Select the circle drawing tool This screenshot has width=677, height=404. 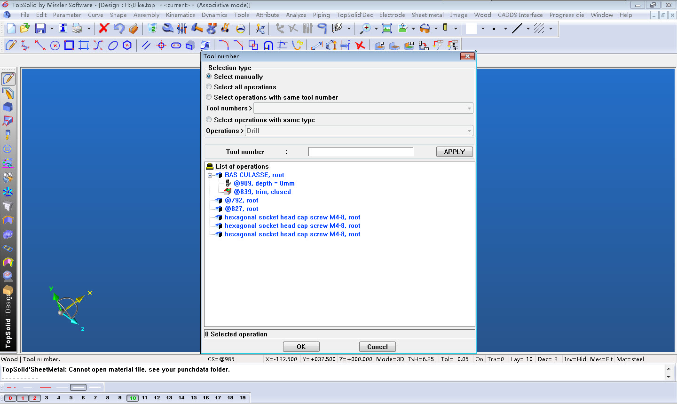[x=55, y=46]
